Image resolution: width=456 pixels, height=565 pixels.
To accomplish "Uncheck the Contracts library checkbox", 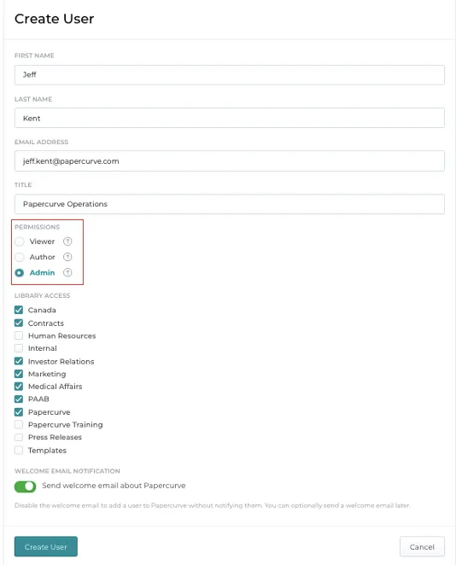I will tap(19, 323).
